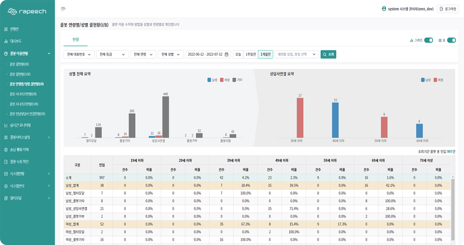Toggle the 표 table display switch
464x245 pixels.
pos(452,40)
